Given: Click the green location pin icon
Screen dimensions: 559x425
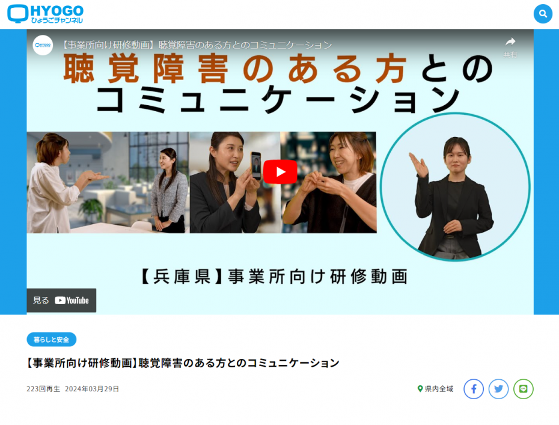Looking at the screenshot, I should 420,389.
